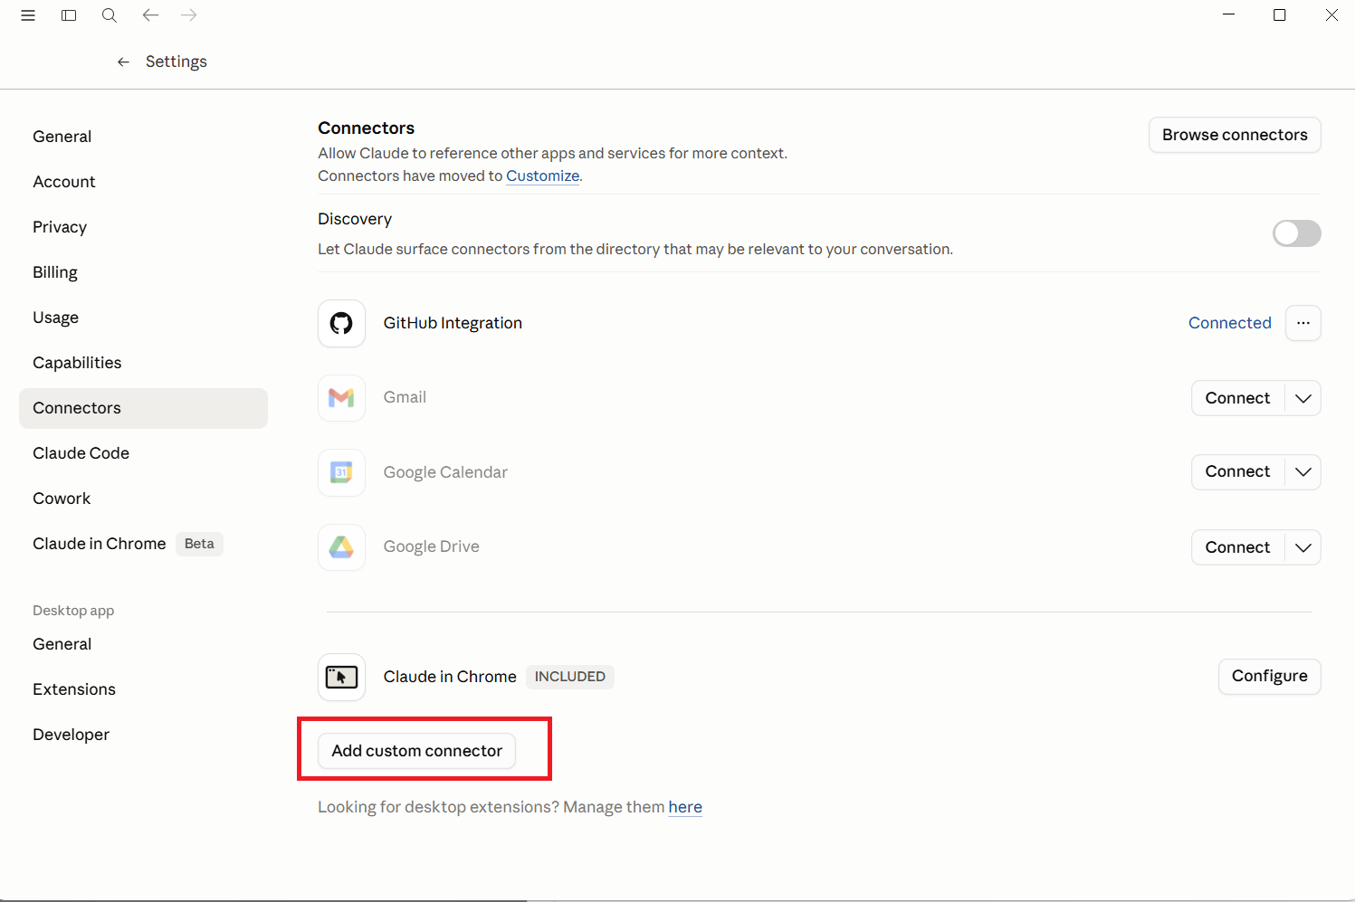Open the Claude Code settings section

[143, 453]
